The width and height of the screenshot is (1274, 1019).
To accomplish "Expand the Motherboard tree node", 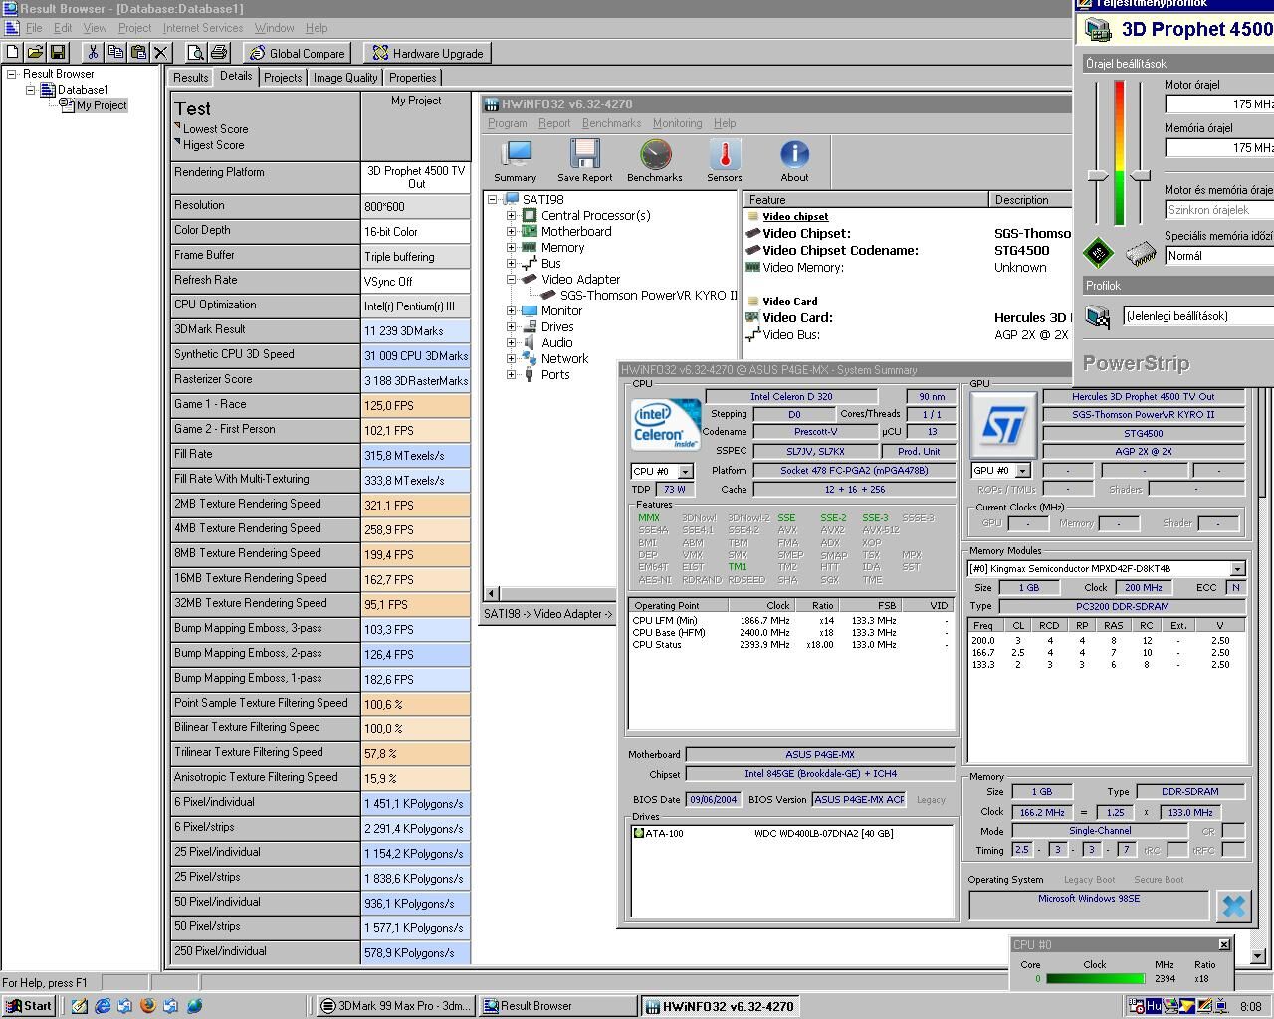I will coord(512,231).
